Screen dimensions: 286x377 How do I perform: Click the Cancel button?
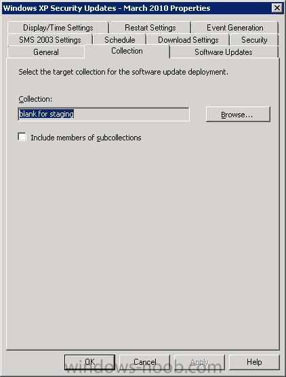(x=144, y=362)
